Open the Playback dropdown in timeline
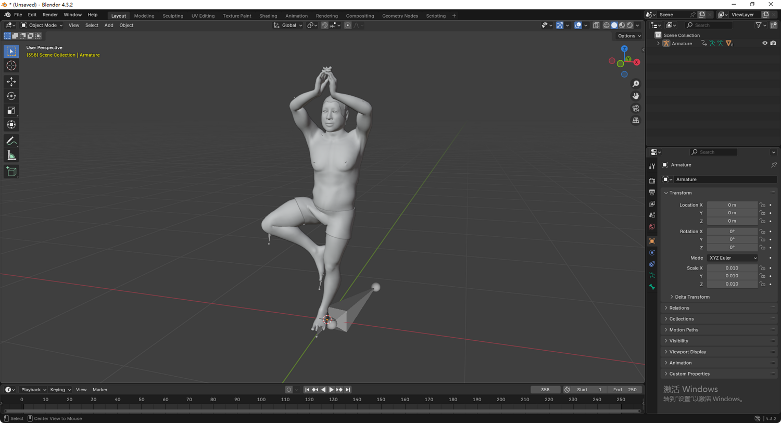This screenshot has height=423, width=781. [x=33, y=390]
